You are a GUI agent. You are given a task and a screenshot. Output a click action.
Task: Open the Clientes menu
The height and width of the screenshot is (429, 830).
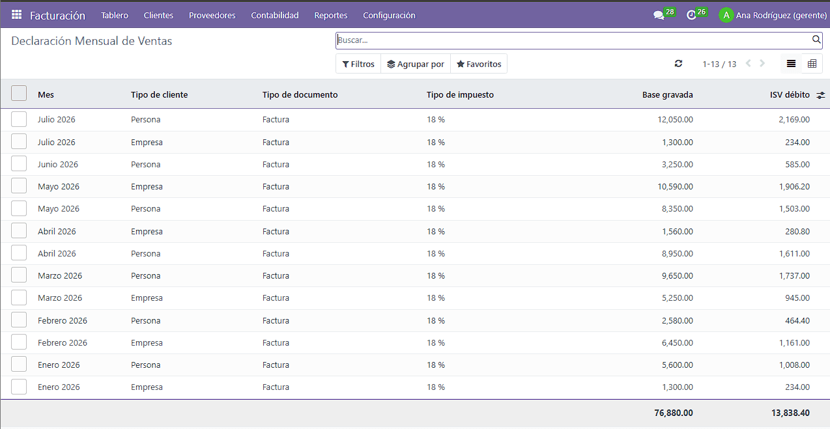(158, 15)
